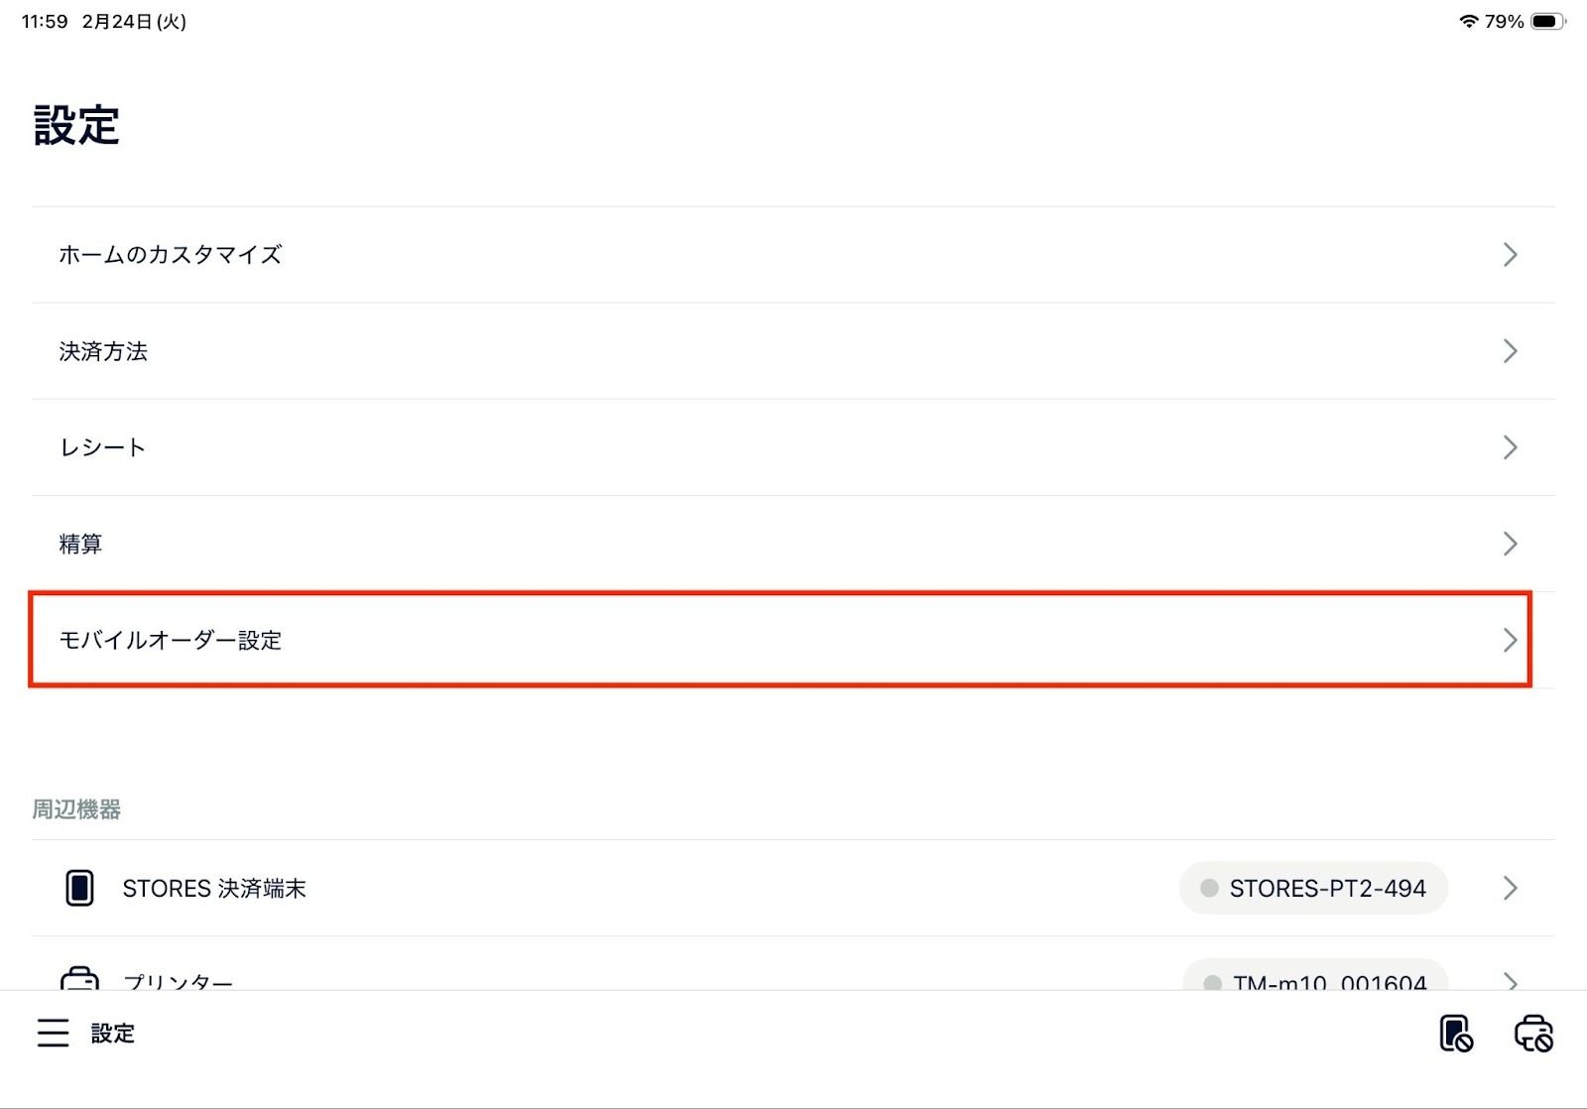The width and height of the screenshot is (1587, 1109).
Task: Check the Wi-Fi status icon
Action: coord(1468,21)
